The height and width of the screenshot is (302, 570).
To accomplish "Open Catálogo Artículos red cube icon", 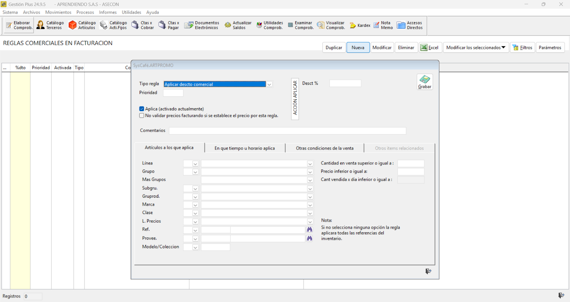I will 73,25.
